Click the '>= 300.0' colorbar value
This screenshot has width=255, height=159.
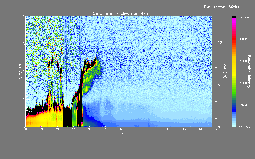pyautogui.click(x=245, y=17)
